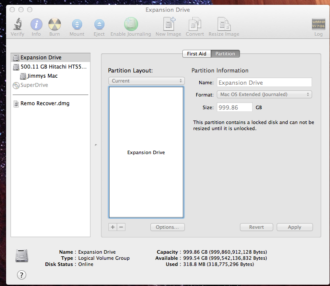
Task: Open Help with the question mark button
Action: pyautogui.click(x=21, y=275)
